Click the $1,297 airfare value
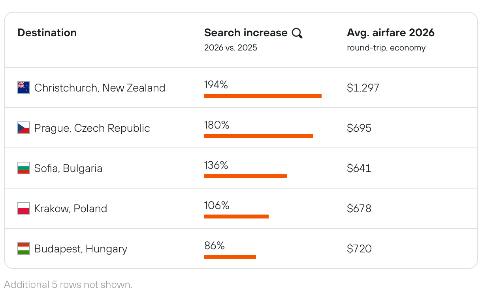The width and height of the screenshot is (482, 295). click(x=363, y=88)
